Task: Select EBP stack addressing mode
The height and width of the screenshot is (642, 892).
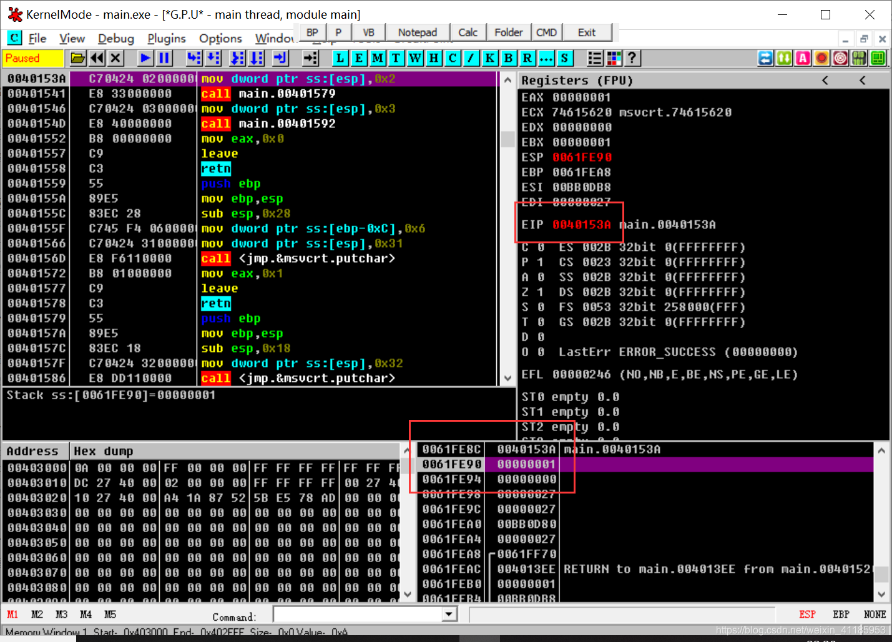Action: click(841, 615)
